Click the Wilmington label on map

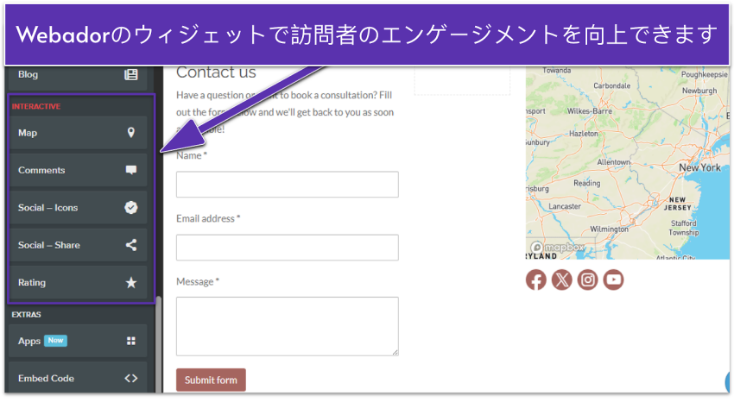tap(609, 229)
